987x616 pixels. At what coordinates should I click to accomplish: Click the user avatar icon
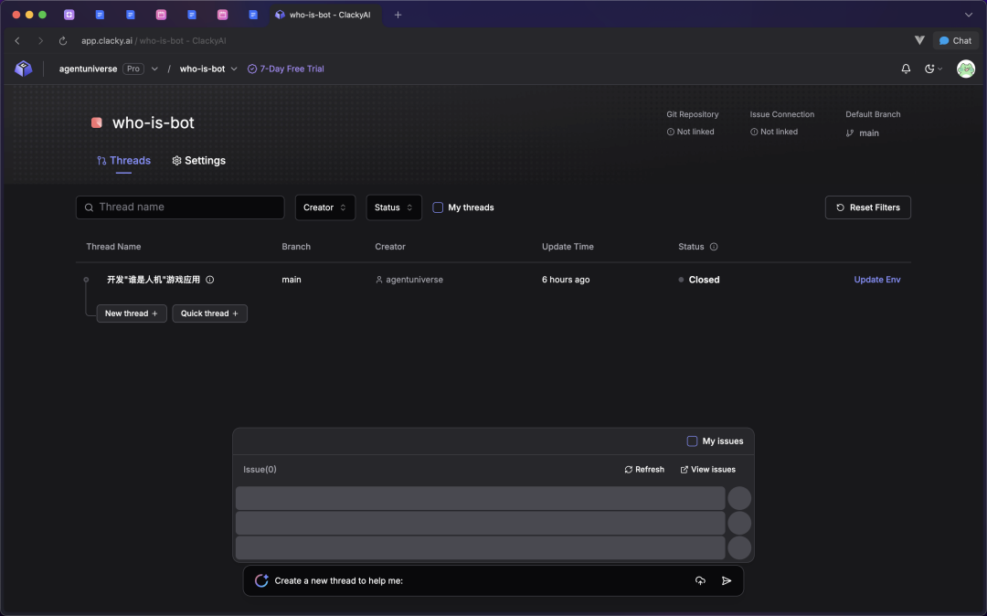(965, 69)
